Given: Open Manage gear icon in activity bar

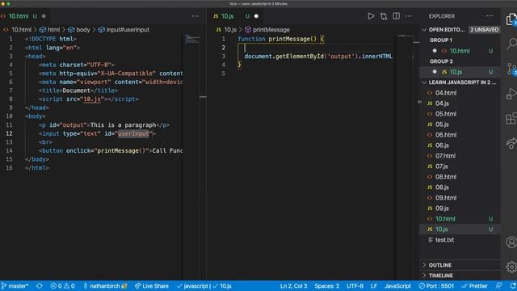Looking at the screenshot, I should (x=511, y=267).
